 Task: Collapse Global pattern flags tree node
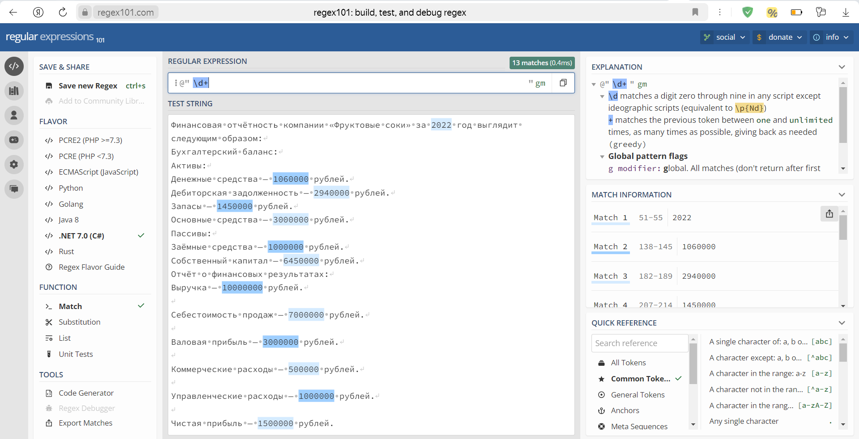coord(602,157)
